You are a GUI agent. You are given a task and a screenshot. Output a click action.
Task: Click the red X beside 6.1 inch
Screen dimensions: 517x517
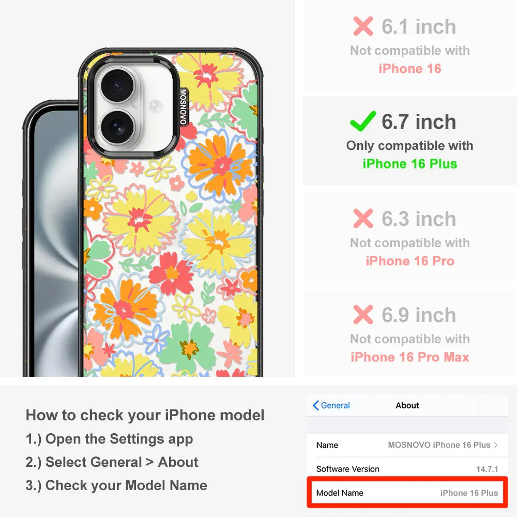coord(363,26)
